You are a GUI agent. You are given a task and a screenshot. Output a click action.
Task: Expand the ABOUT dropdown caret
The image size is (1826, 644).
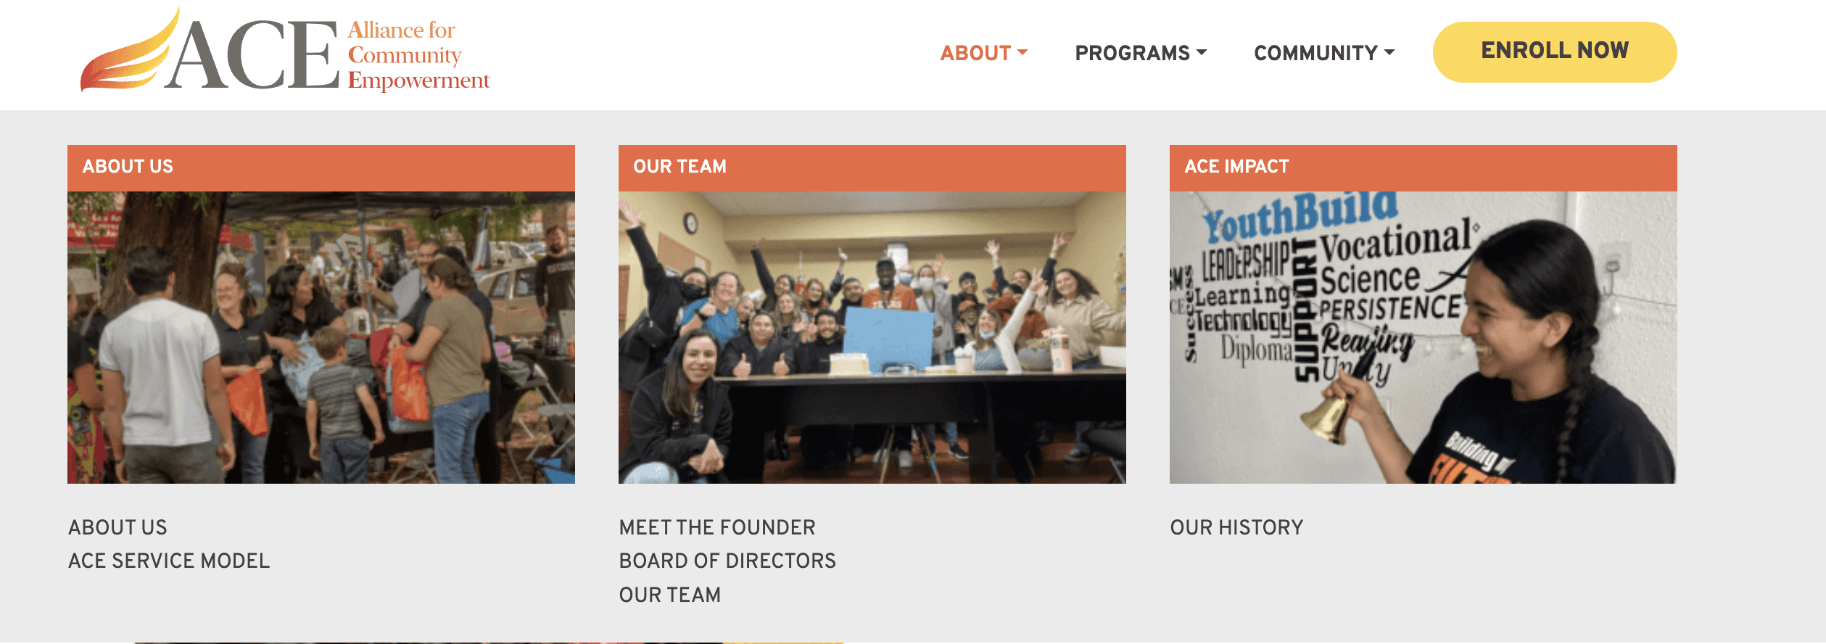tap(1023, 52)
